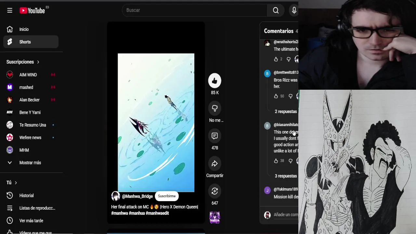Click the search magnifier button
This screenshot has width=416, height=234.
coord(276,10)
